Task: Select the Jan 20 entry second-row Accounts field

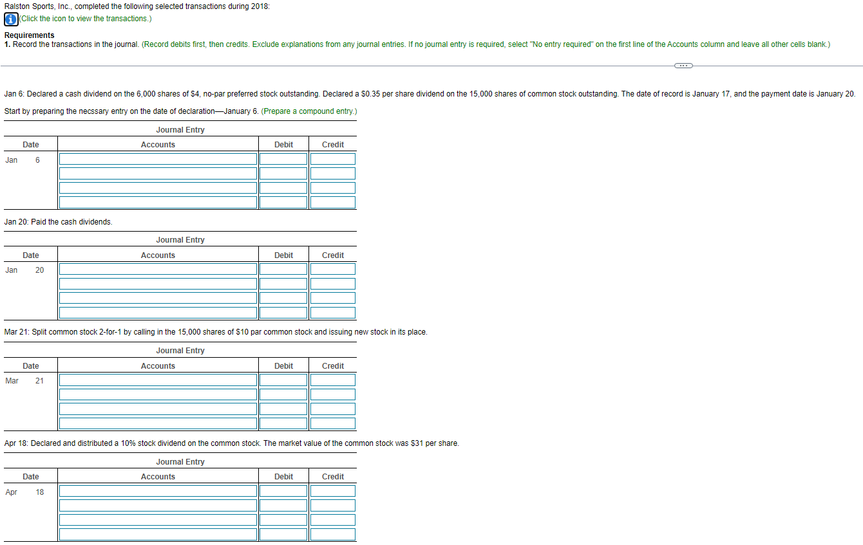Action: click(158, 284)
